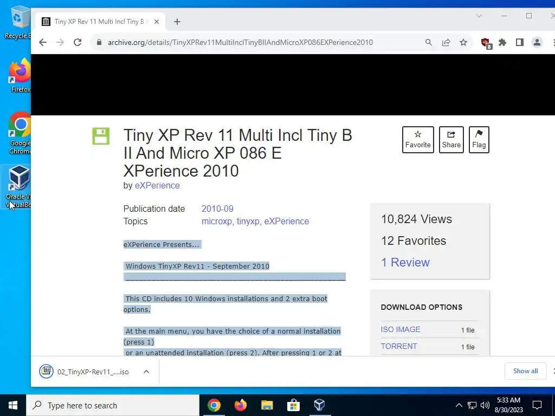
Task: Open a new tab with plus button
Action: pyautogui.click(x=177, y=22)
